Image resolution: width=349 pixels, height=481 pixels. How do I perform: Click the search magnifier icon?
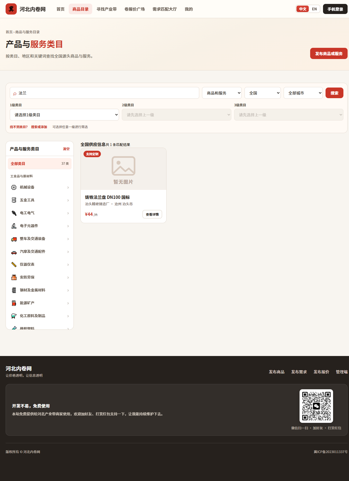pos(15,93)
